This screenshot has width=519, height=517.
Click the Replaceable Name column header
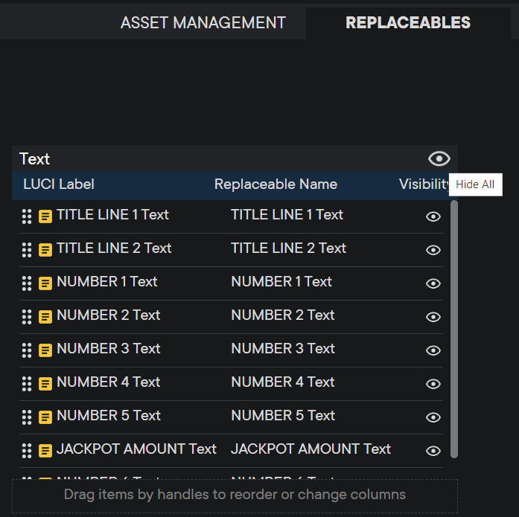pos(276,184)
